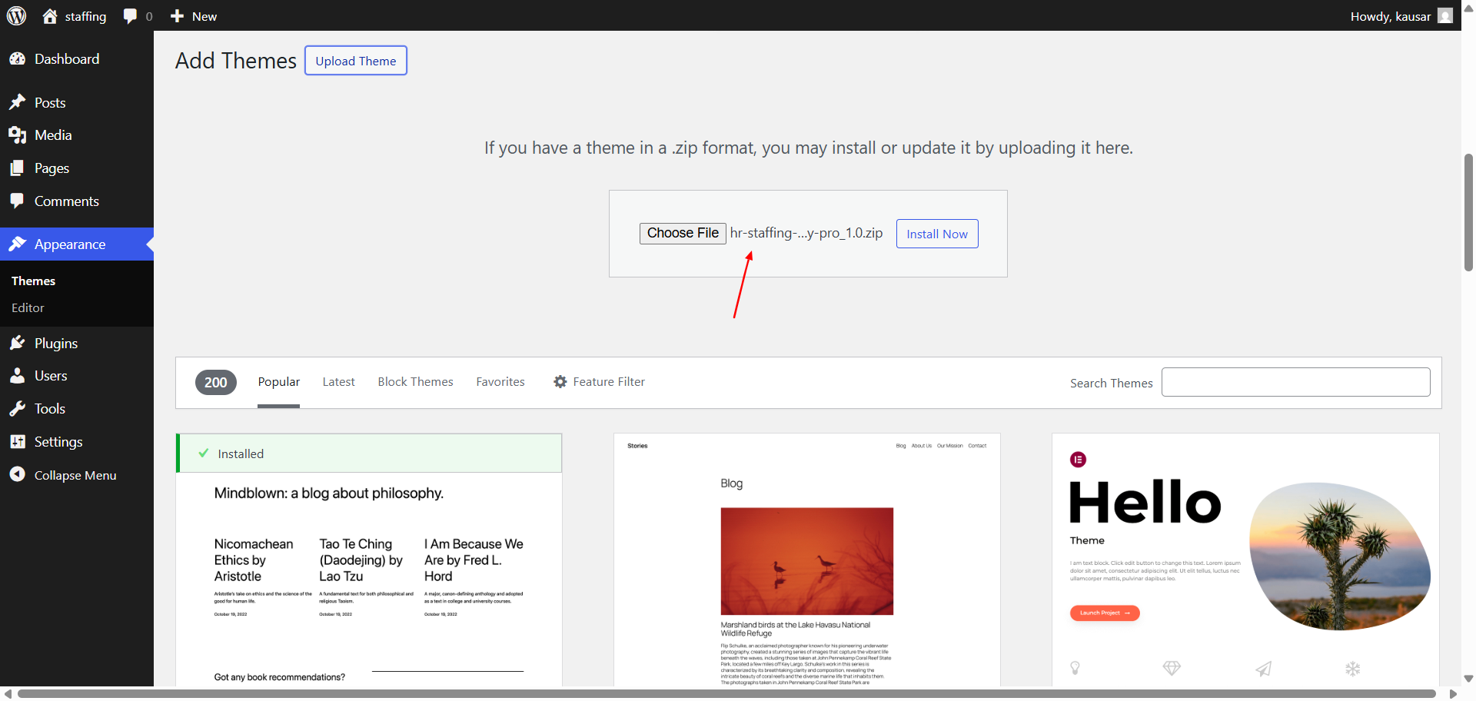Viewport: 1476px width, 701px height.
Task: Open Plugins via the plug icon
Action: [x=18, y=343]
